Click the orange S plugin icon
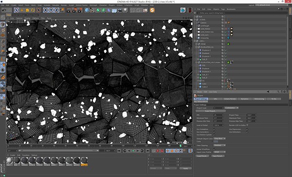 [x=152, y=10]
